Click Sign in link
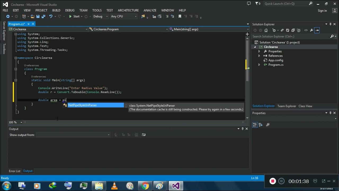This screenshot has height=191, width=339. point(322,11)
